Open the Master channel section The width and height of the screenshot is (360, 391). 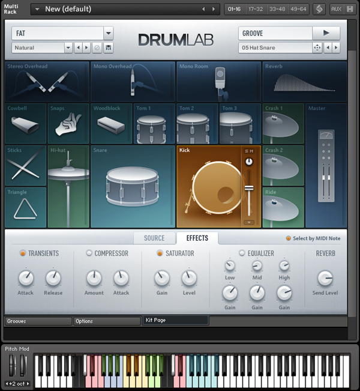click(x=326, y=166)
